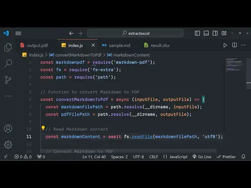The width and height of the screenshot is (251, 188).
Task: Click 'fs-extra' string on line 2
Action: (103, 70)
